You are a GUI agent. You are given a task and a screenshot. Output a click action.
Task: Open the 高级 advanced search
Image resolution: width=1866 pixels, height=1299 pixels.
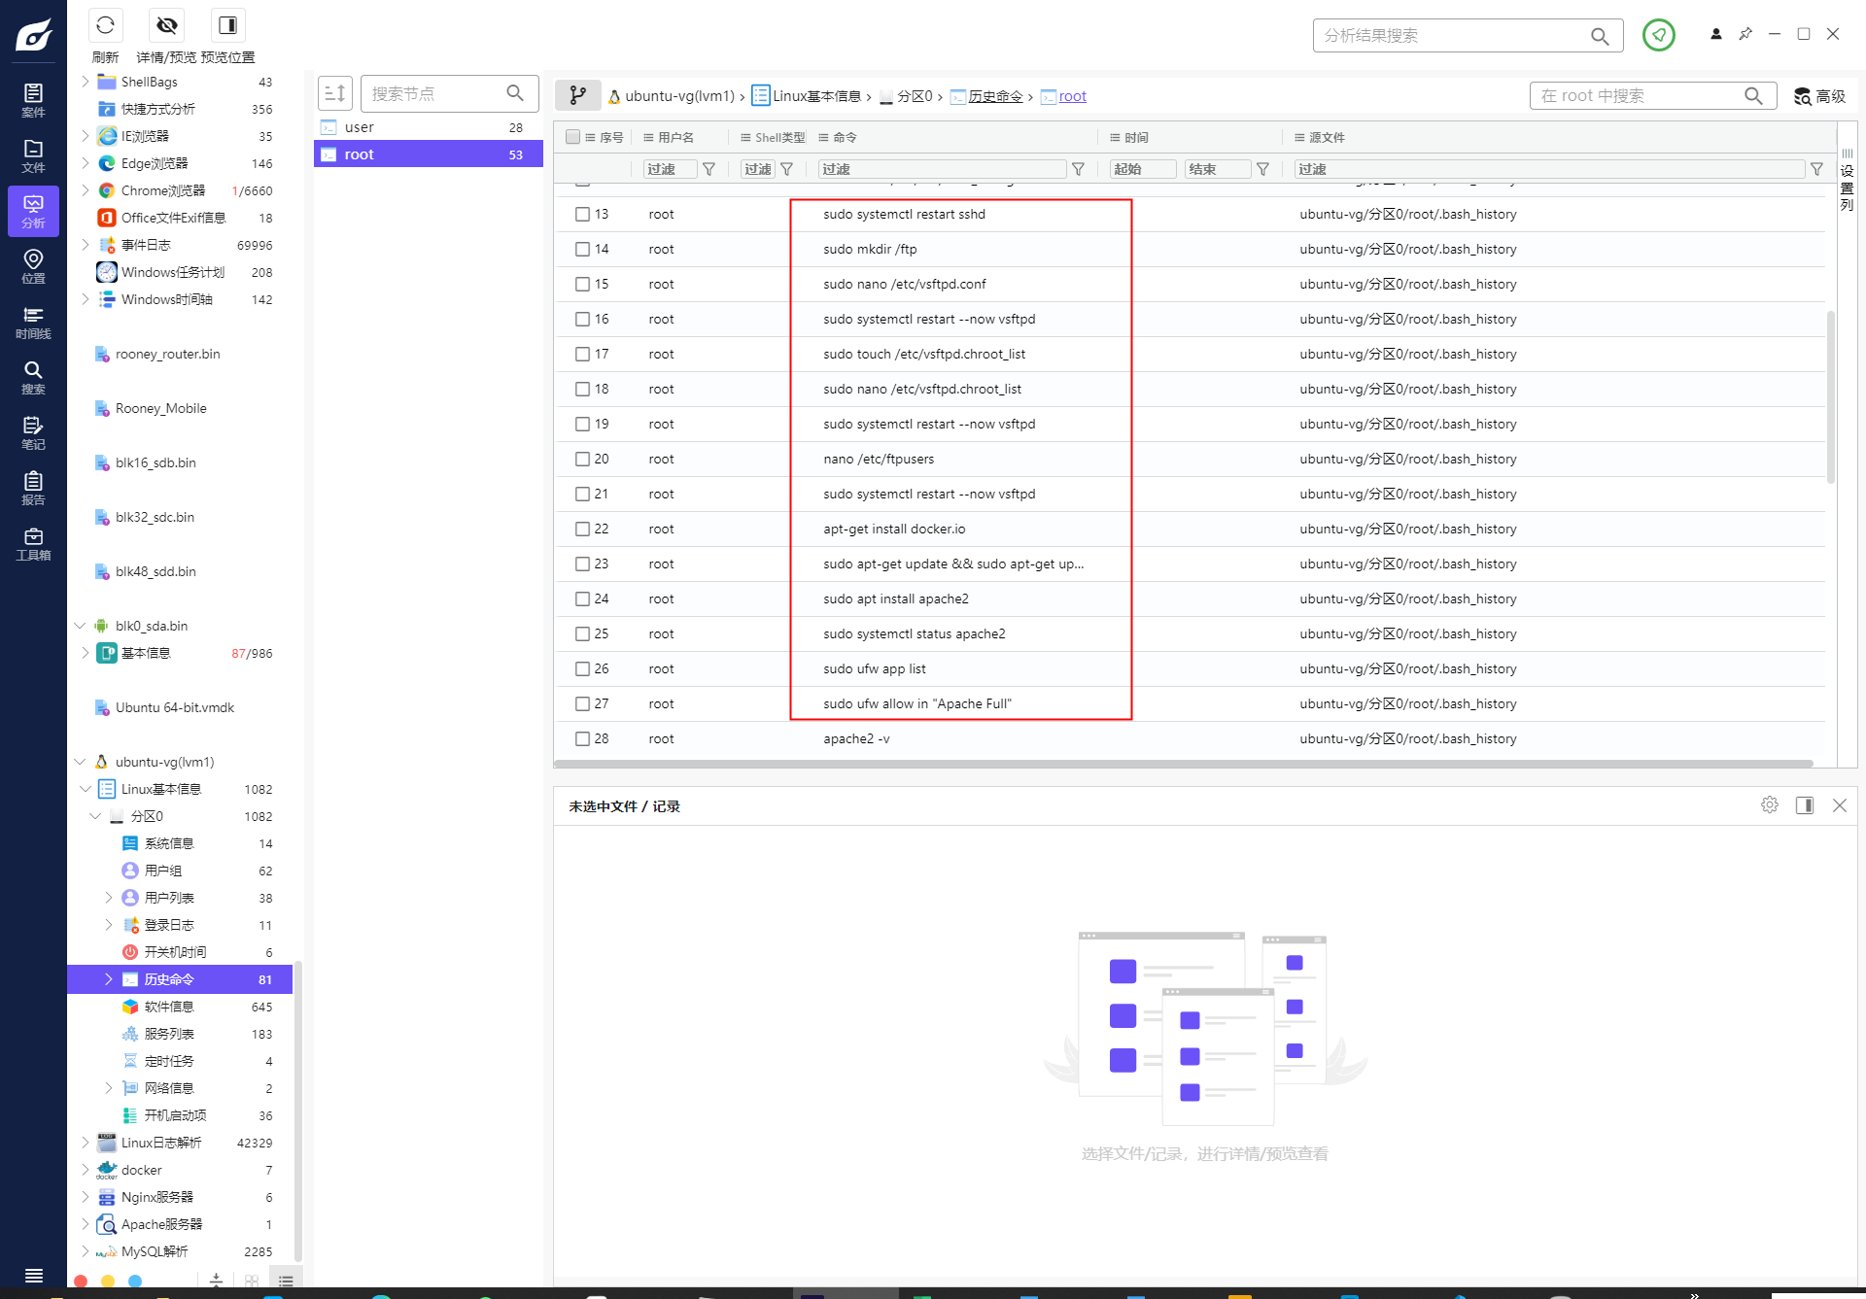click(1819, 95)
